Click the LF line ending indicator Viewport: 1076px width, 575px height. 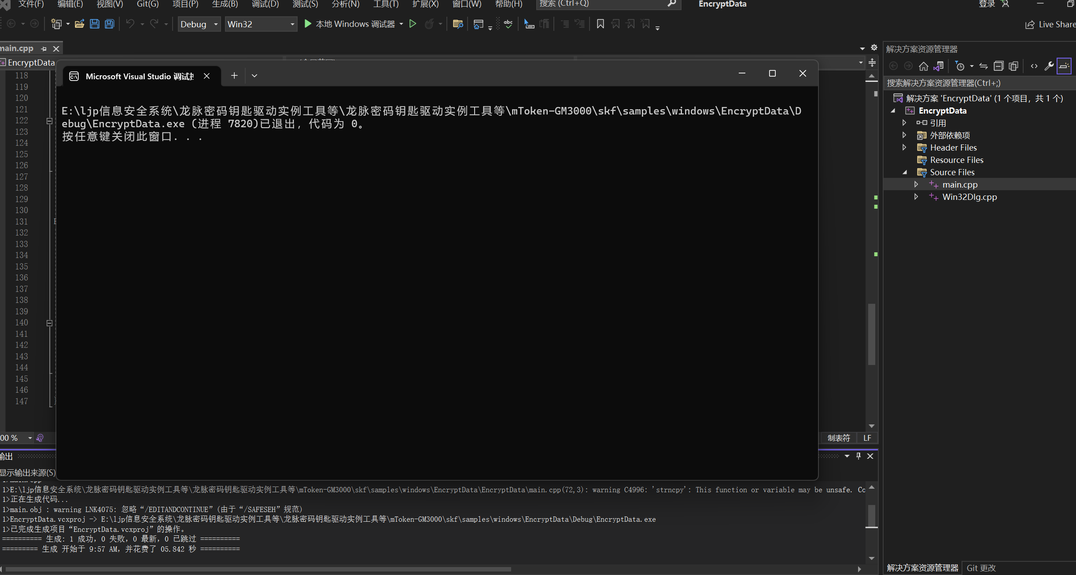click(867, 438)
